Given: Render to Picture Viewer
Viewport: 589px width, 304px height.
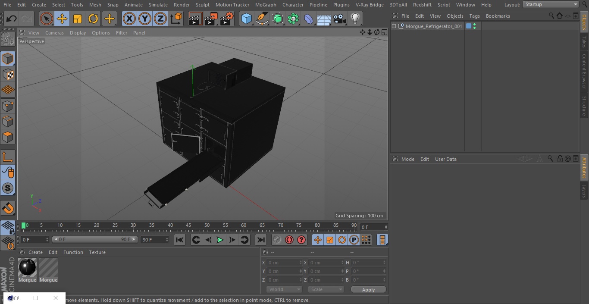Looking at the screenshot, I should pos(211,19).
